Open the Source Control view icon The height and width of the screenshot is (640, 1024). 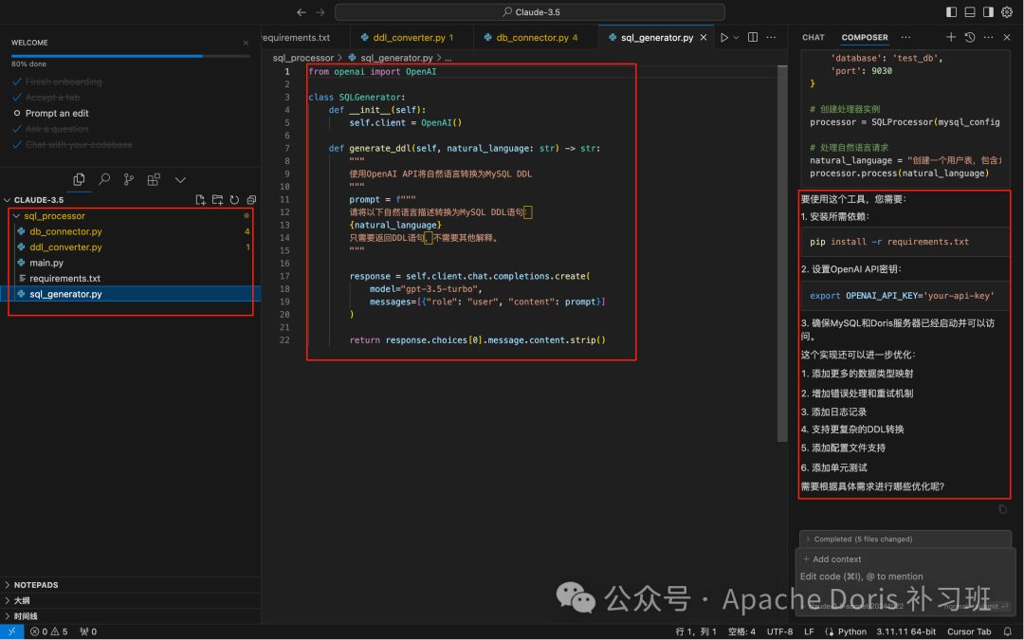[129, 179]
